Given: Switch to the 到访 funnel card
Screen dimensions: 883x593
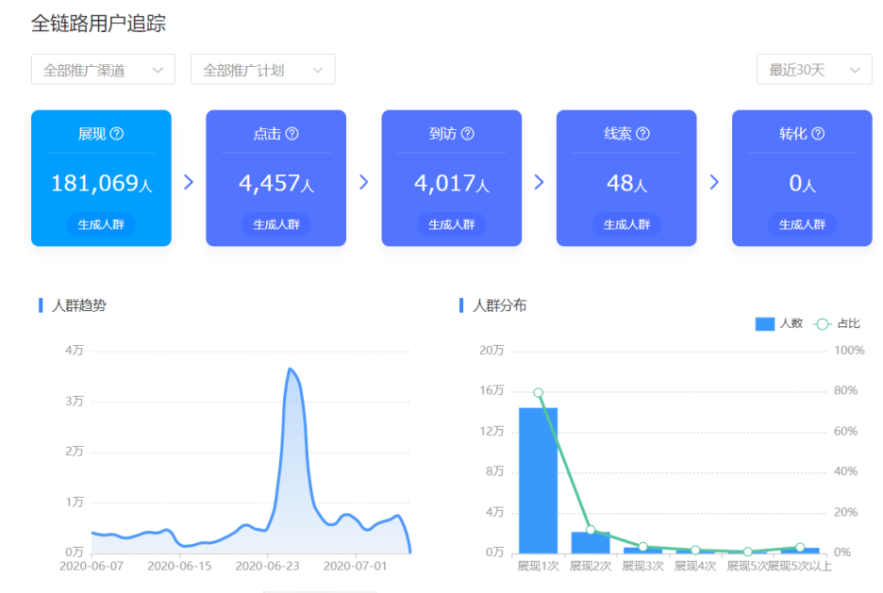Looking at the screenshot, I should 451,179.
